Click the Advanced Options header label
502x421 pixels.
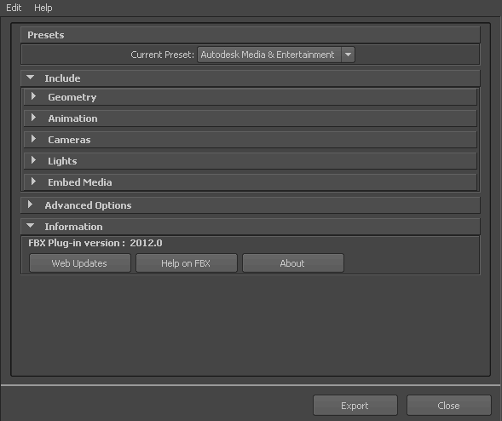[88, 205]
